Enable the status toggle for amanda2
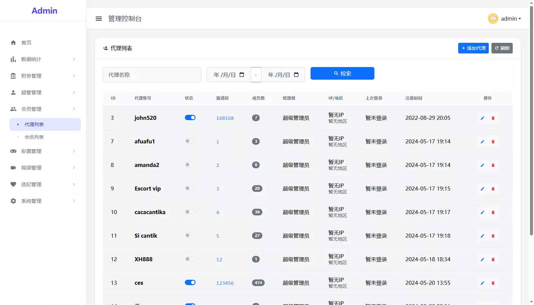This screenshot has height=305, width=534. click(x=190, y=165)
